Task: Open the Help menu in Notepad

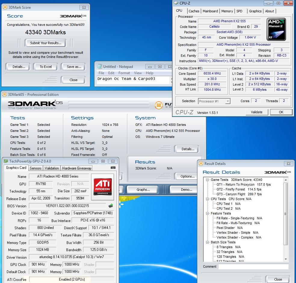Action: pos(150,73)
